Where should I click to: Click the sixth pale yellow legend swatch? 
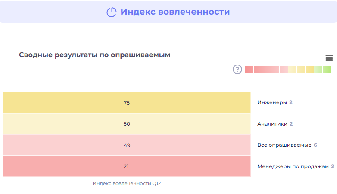[x=292, y=70]
